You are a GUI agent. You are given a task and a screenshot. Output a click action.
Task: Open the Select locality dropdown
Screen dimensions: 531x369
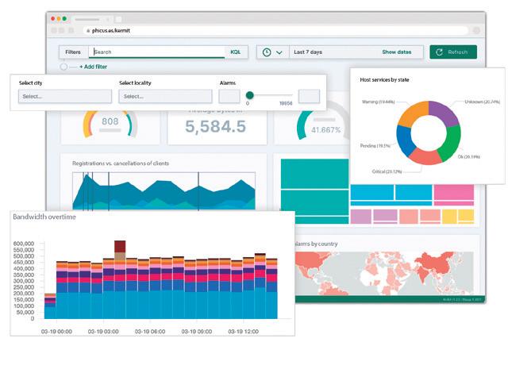165,97
